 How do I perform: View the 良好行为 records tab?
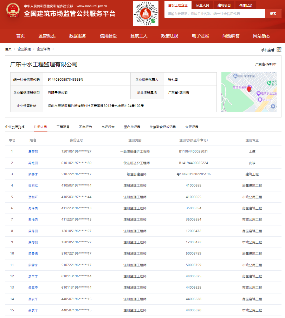click(108, 126)
